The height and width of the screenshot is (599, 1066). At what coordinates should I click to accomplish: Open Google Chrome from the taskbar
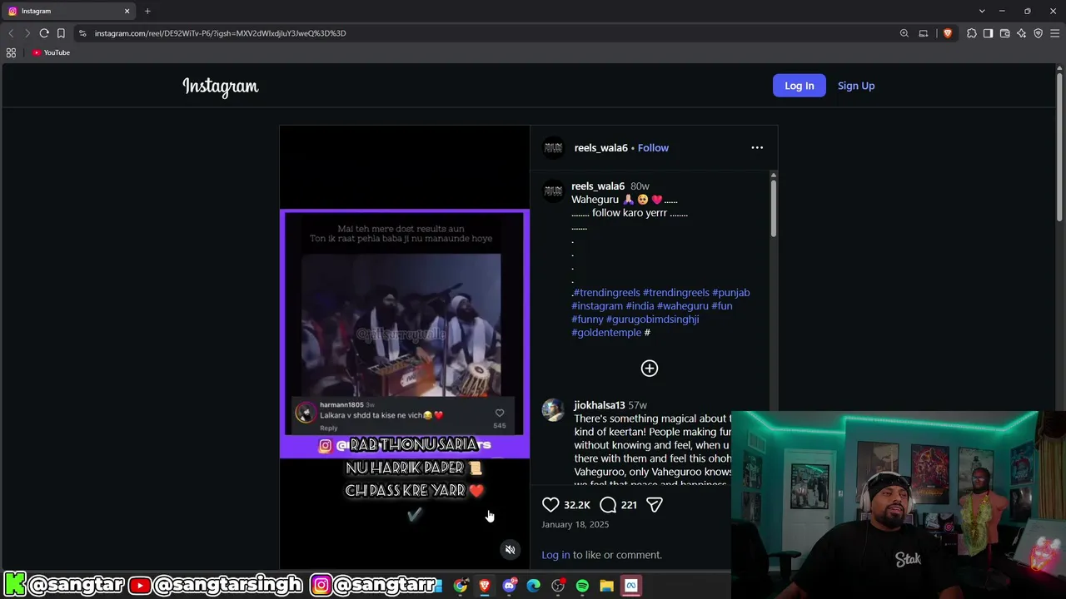click(x=461, y=586)
